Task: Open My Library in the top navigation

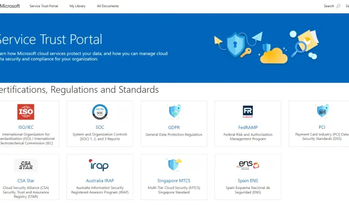Action: [x=78, y=6]
